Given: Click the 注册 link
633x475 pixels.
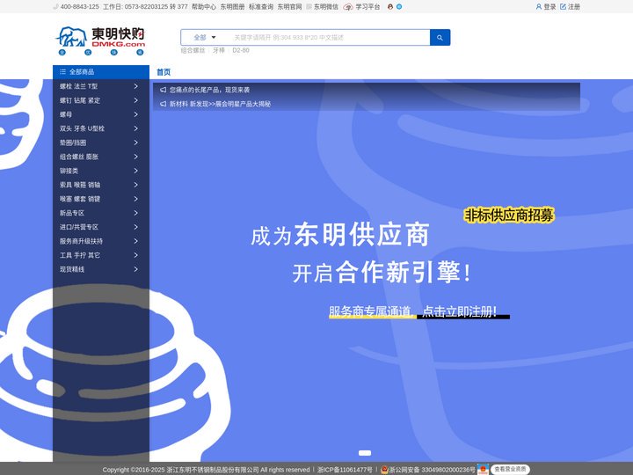Looking at the screenshot, I should 573,7.
